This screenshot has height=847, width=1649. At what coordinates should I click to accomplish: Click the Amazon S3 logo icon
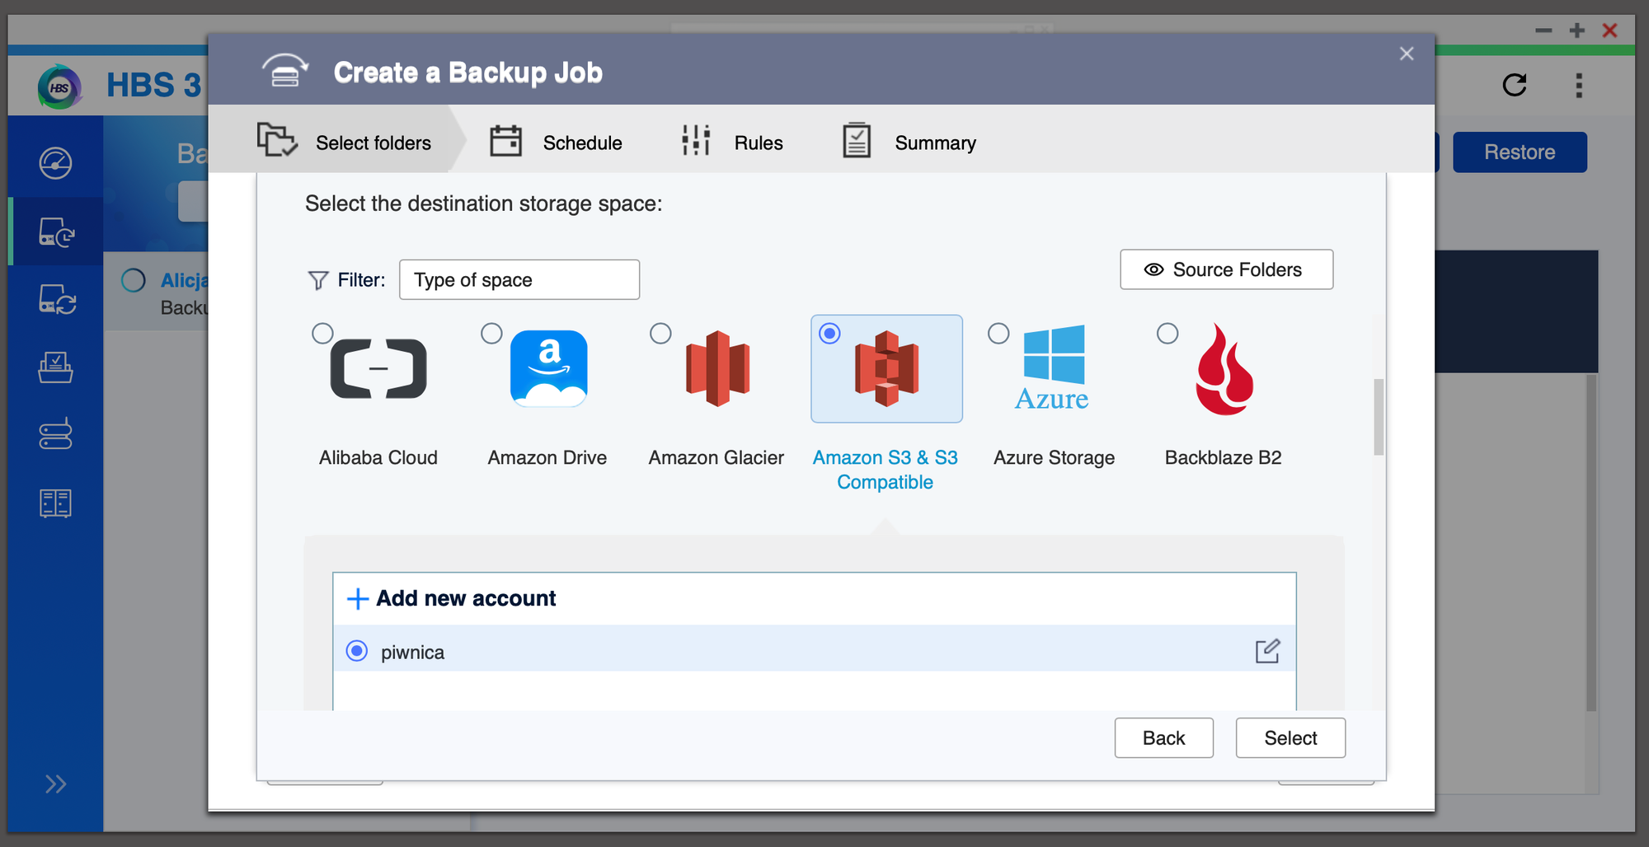click(x=886, y=368)
